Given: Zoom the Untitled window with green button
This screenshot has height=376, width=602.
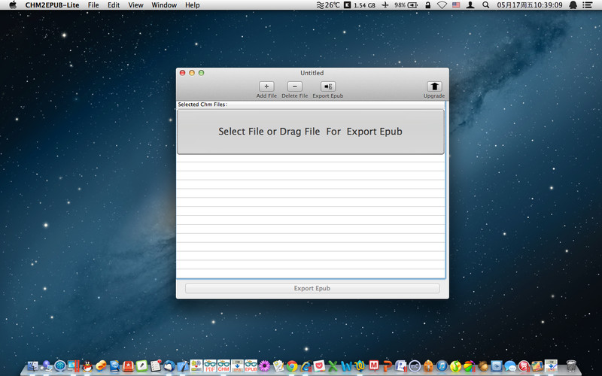Looking at the screenshot, I should (x=201, y=73).
